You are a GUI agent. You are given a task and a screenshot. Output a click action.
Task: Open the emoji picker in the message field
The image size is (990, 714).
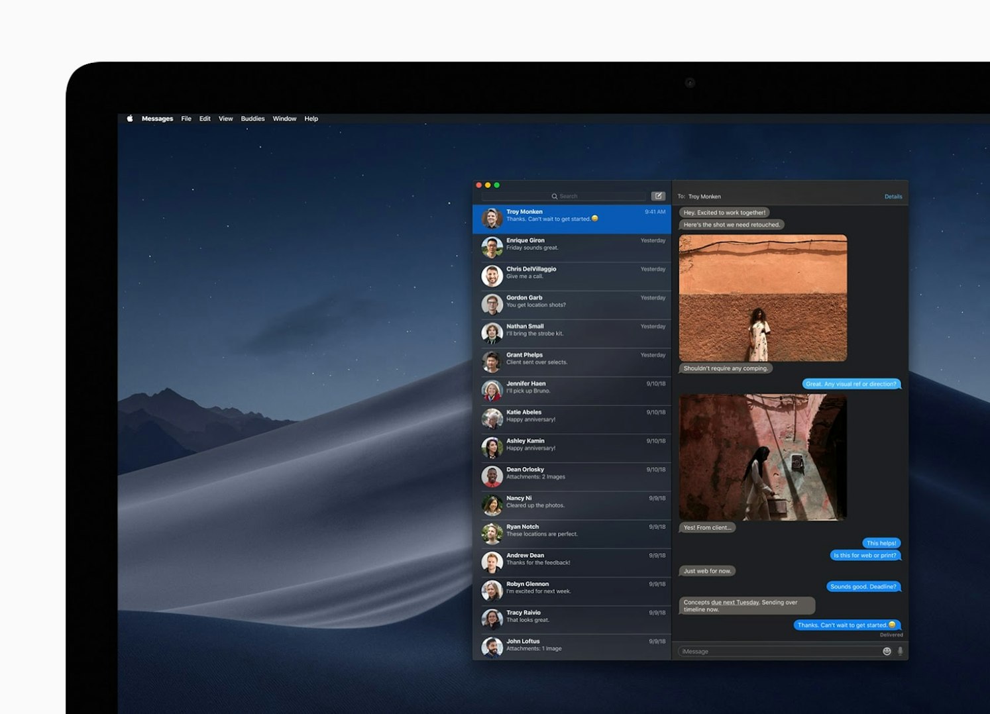click(887, 651)
